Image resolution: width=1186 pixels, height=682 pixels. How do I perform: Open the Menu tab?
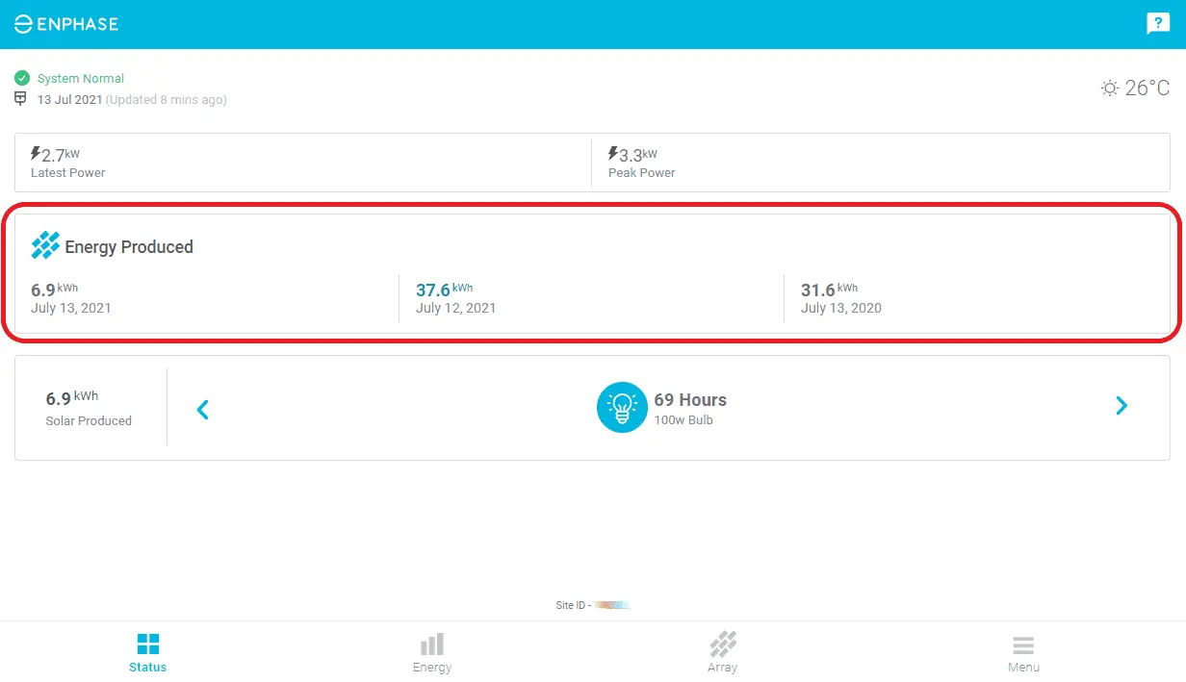(x=1023, y=653)
